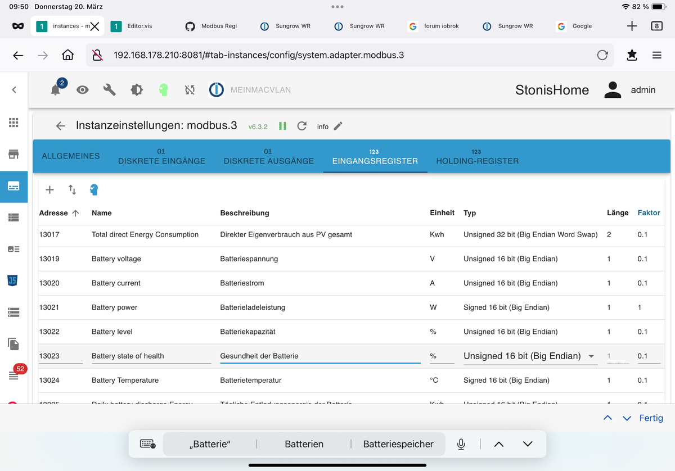Edit factor field of row 13023
Image resolution: width=675 pixels, height=471 pixels.
(649, 356)
